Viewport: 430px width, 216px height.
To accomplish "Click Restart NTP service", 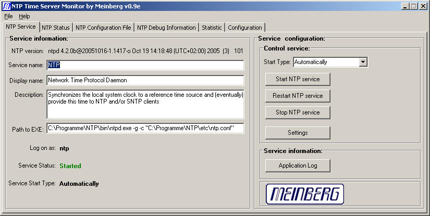I will point(298,96).
